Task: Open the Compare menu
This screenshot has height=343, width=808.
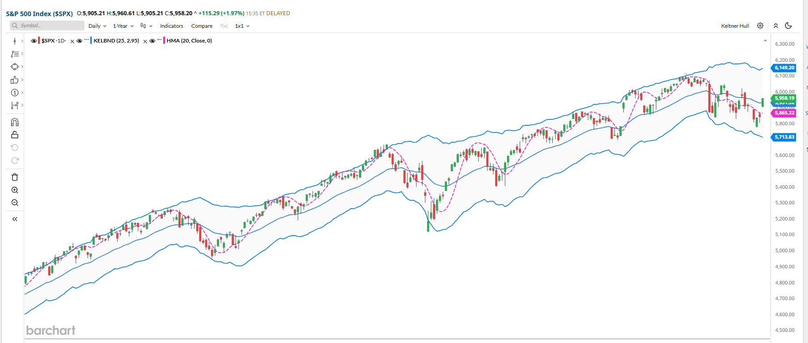Action: 202,26
